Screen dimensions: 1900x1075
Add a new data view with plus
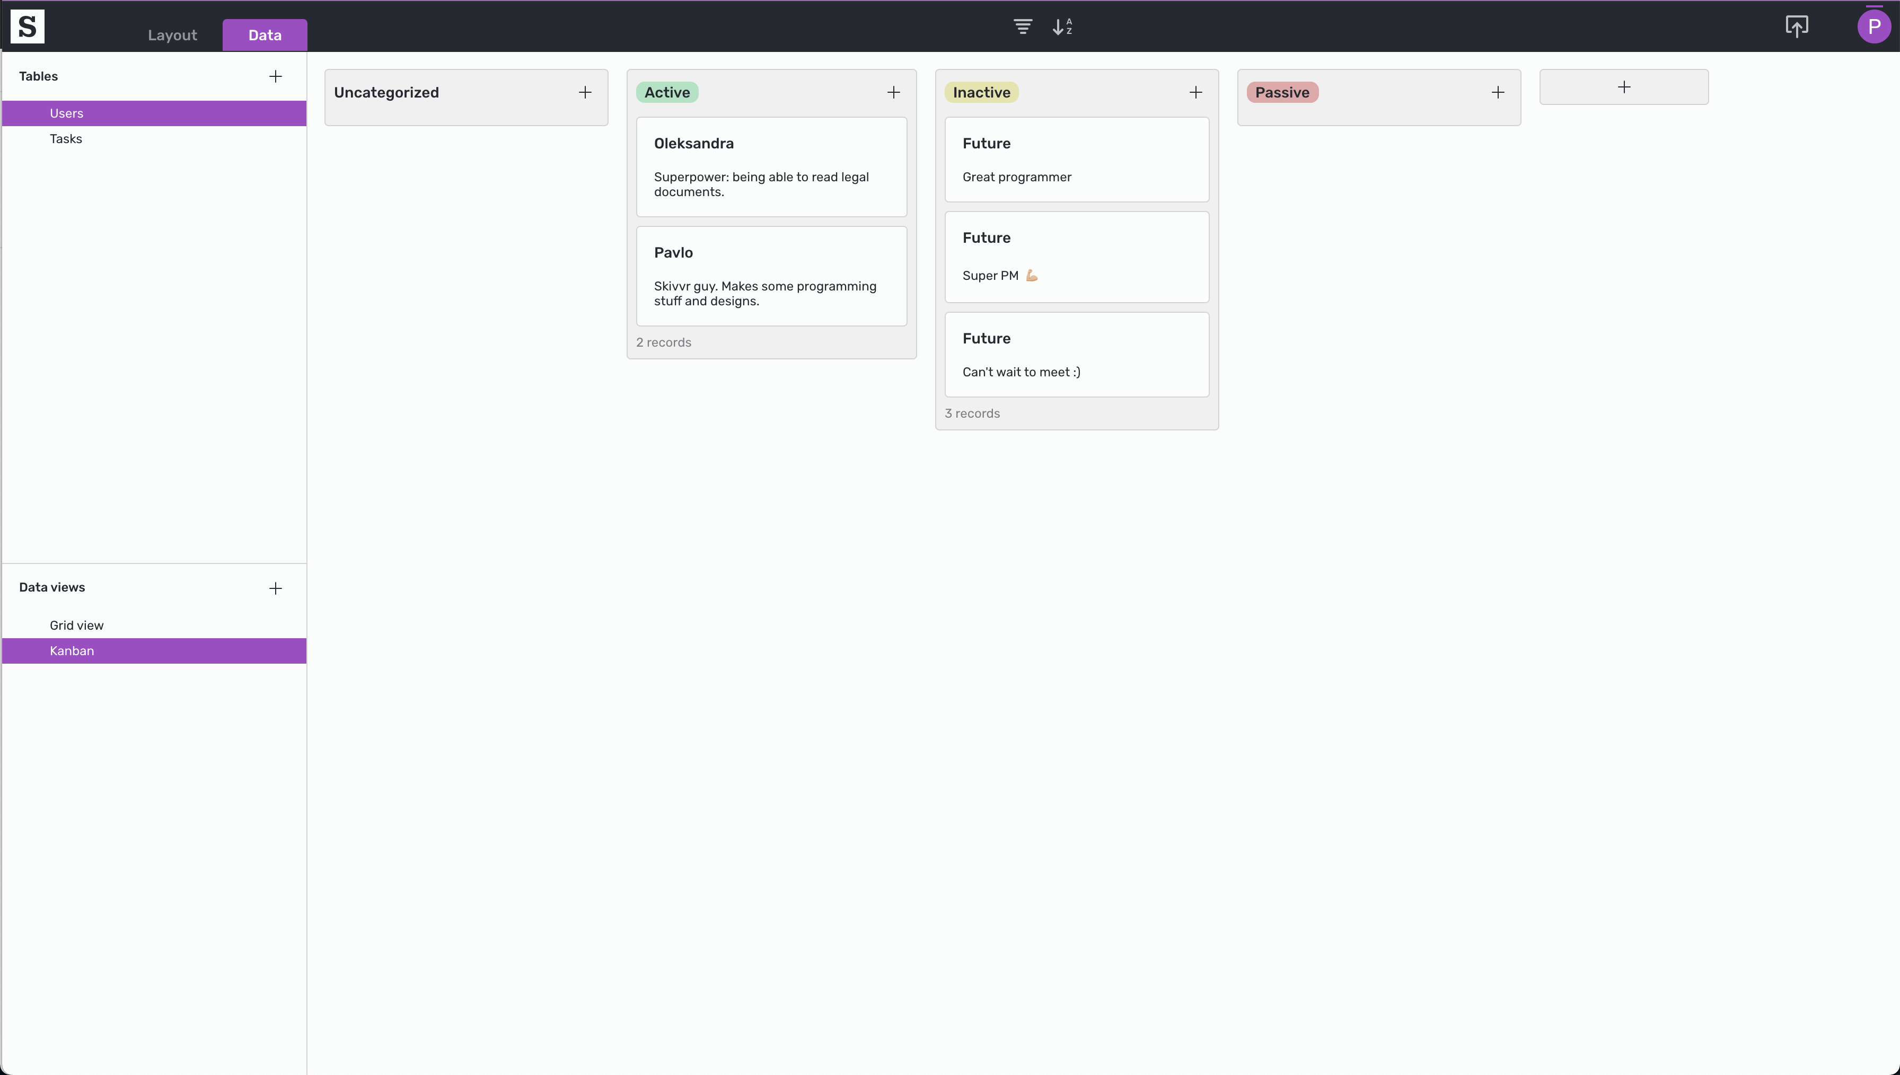point(275,588)
